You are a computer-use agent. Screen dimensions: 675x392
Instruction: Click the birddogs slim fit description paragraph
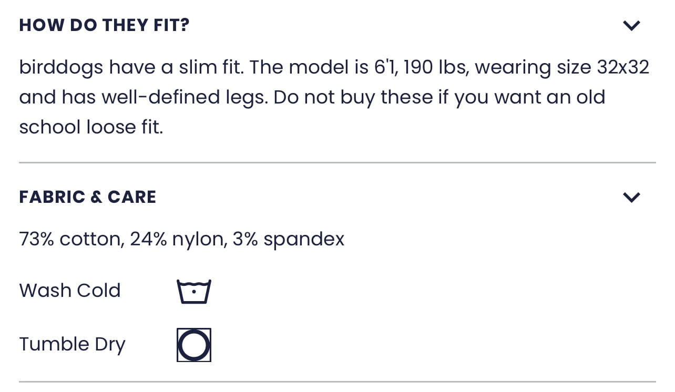[x=334, y=97]
